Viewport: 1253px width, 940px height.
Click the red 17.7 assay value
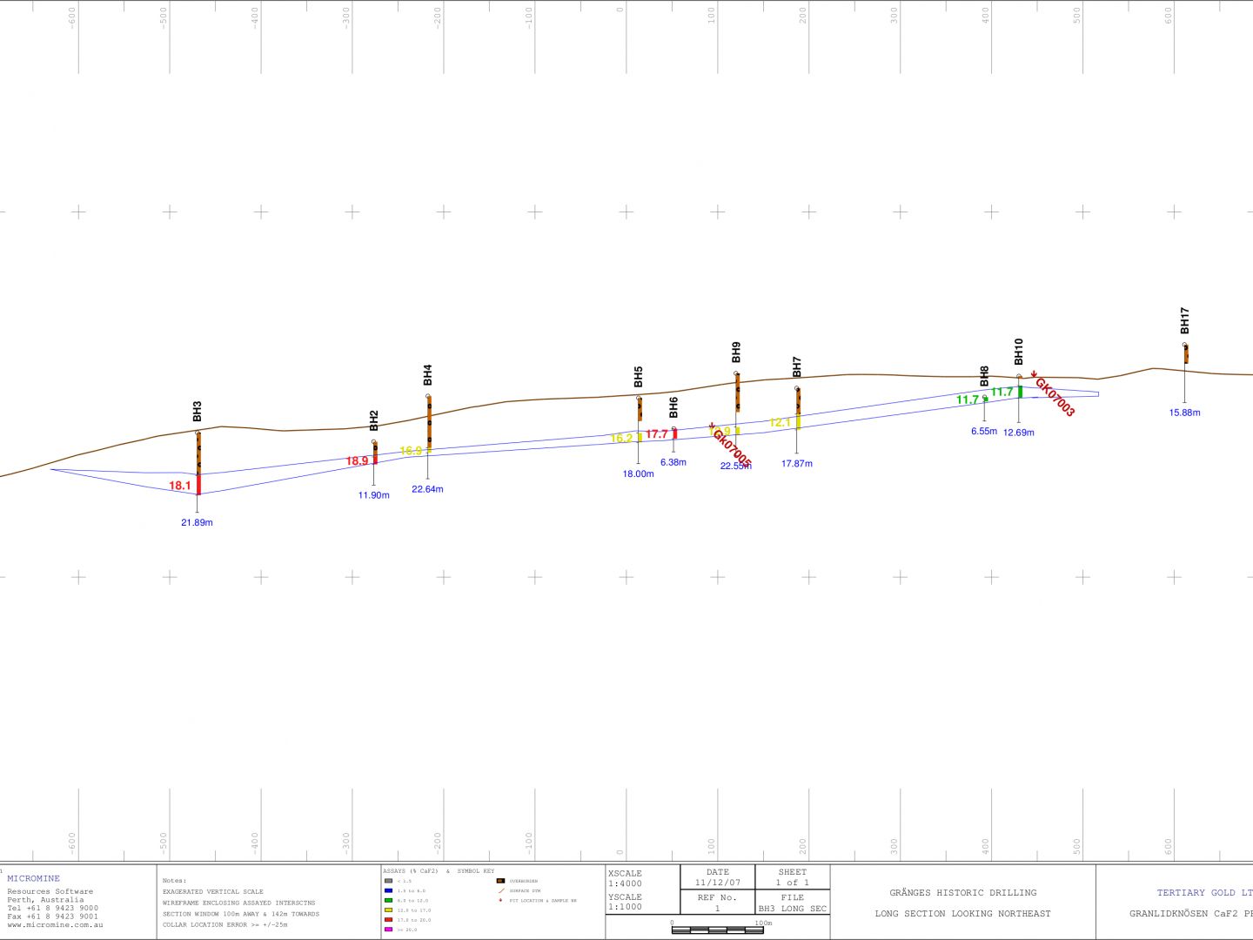pos(657,434)
